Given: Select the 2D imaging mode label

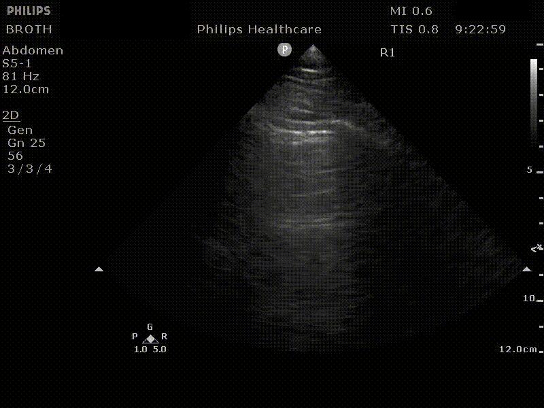Looking at the screenshot, I should pos(11,116).
